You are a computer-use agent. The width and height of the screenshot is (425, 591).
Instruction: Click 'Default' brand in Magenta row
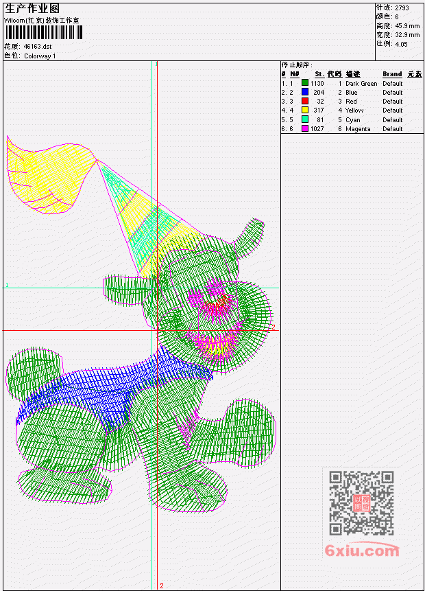(x=393, y=129)
